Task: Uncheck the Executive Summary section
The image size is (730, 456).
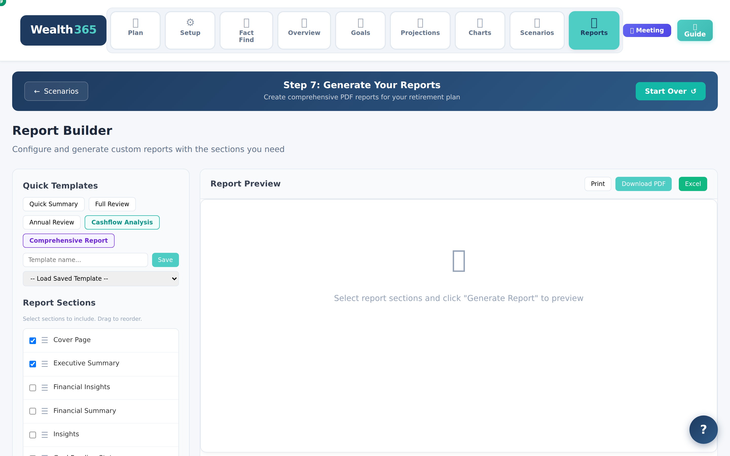Action: pyautogui.click(x=33, y=364)
